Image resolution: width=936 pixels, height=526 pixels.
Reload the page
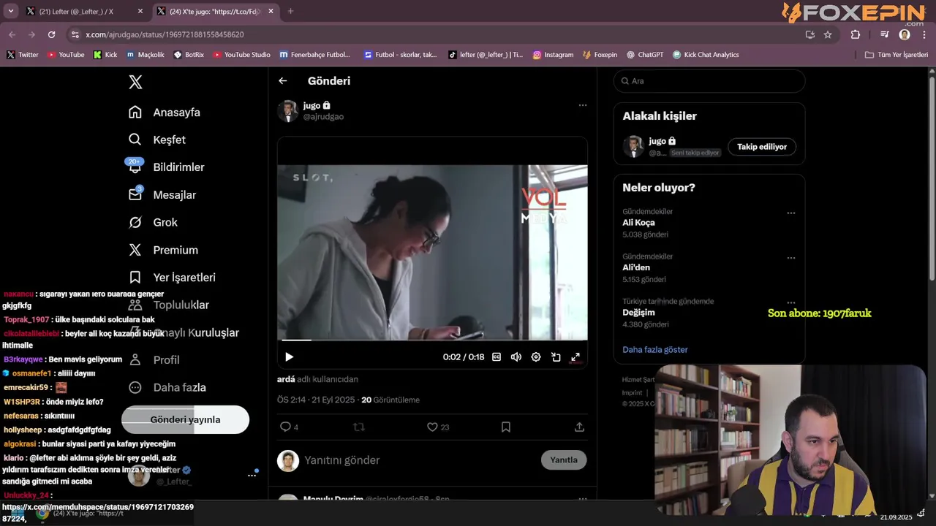(51, 34)
